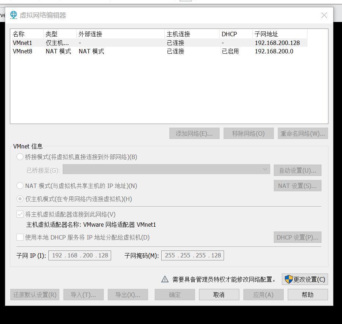Sort by 类型 column header
Viewport: 342px width, 324px height.
[x=60, y=34]
